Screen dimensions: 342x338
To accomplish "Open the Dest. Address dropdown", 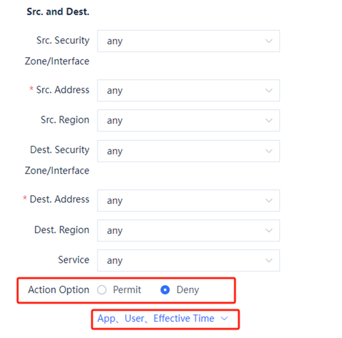I will click(x=188, y=201).
